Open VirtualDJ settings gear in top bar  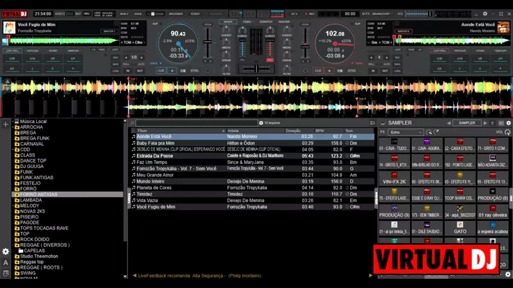point(485,14)
